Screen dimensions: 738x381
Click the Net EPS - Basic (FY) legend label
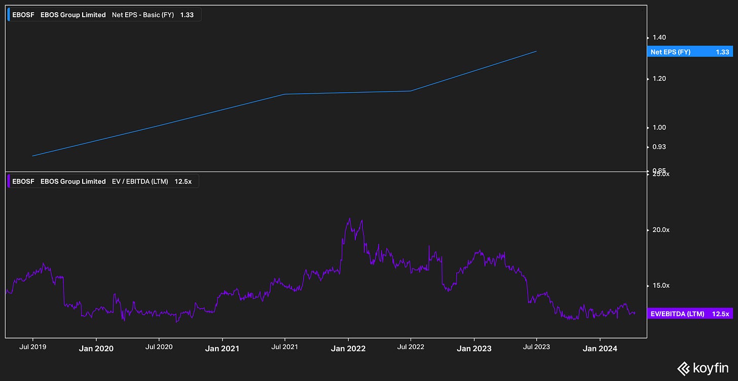coord(143,15)
